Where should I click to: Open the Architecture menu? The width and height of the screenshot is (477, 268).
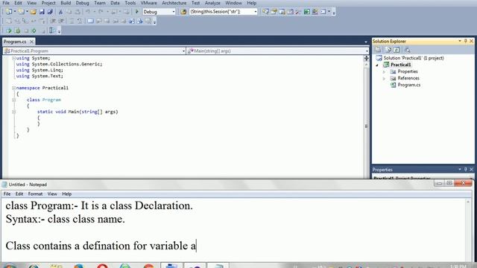click(174, 3)
